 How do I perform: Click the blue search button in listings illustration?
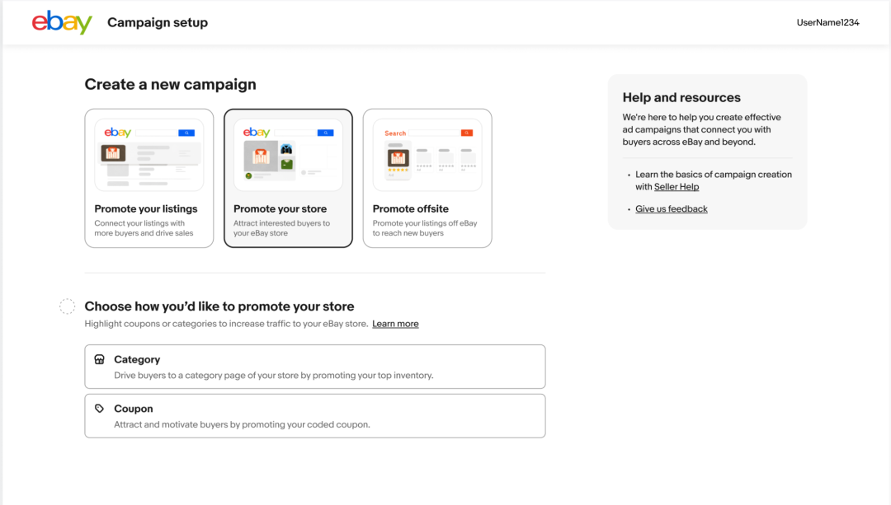pyautogui.click(x=186, y=132)
